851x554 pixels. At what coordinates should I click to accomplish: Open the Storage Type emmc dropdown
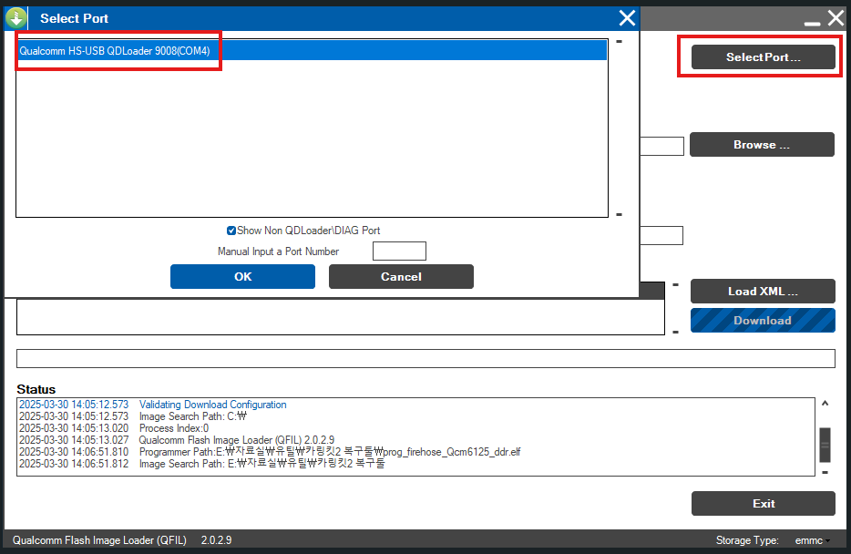pos(813,540)
